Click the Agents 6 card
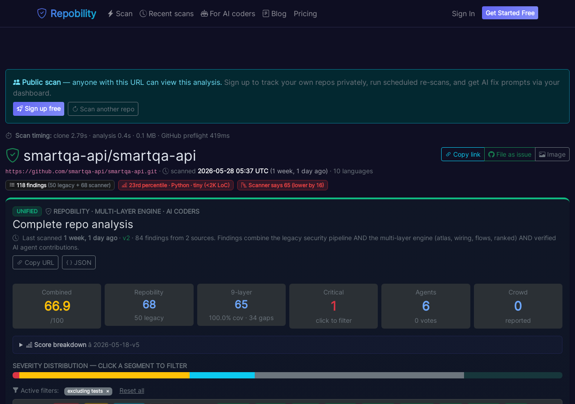The height and width of the screenshot is (404, 575). click(x=426, y=306)
